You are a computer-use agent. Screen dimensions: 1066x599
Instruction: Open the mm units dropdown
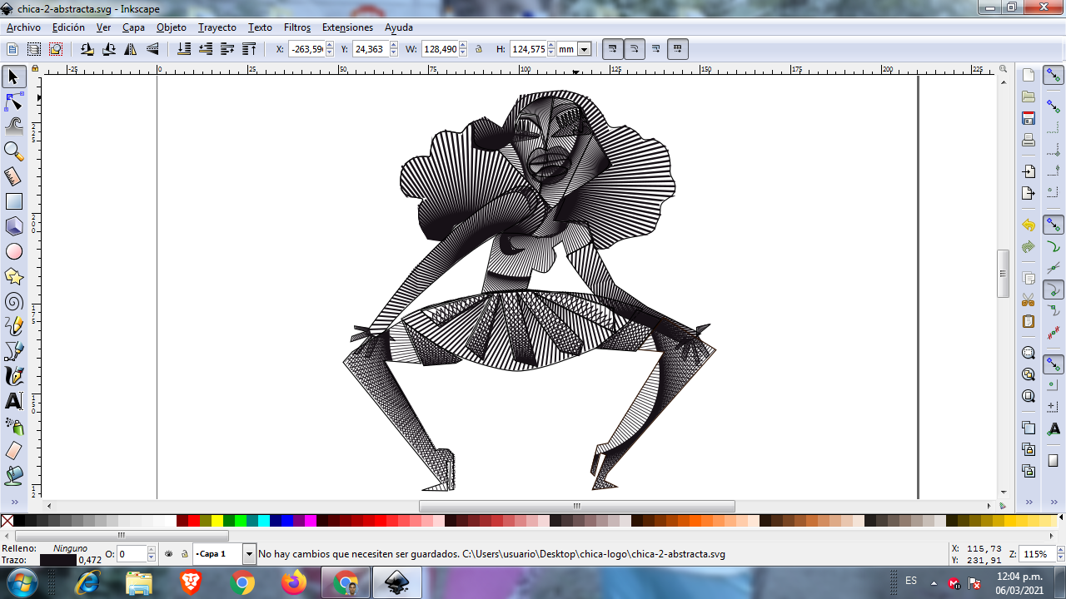pyautogui.click(x=585, y=49)
